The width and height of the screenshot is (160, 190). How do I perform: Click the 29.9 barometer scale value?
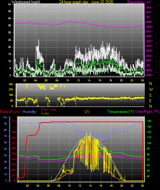point(149,22)
